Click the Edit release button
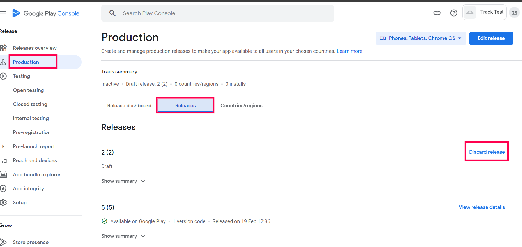 (x=491, y=38)
